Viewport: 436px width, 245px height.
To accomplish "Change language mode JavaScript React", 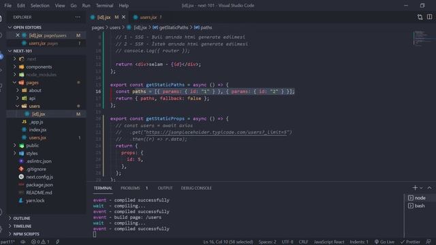I will pyautogui.click(x=329, y=242).
